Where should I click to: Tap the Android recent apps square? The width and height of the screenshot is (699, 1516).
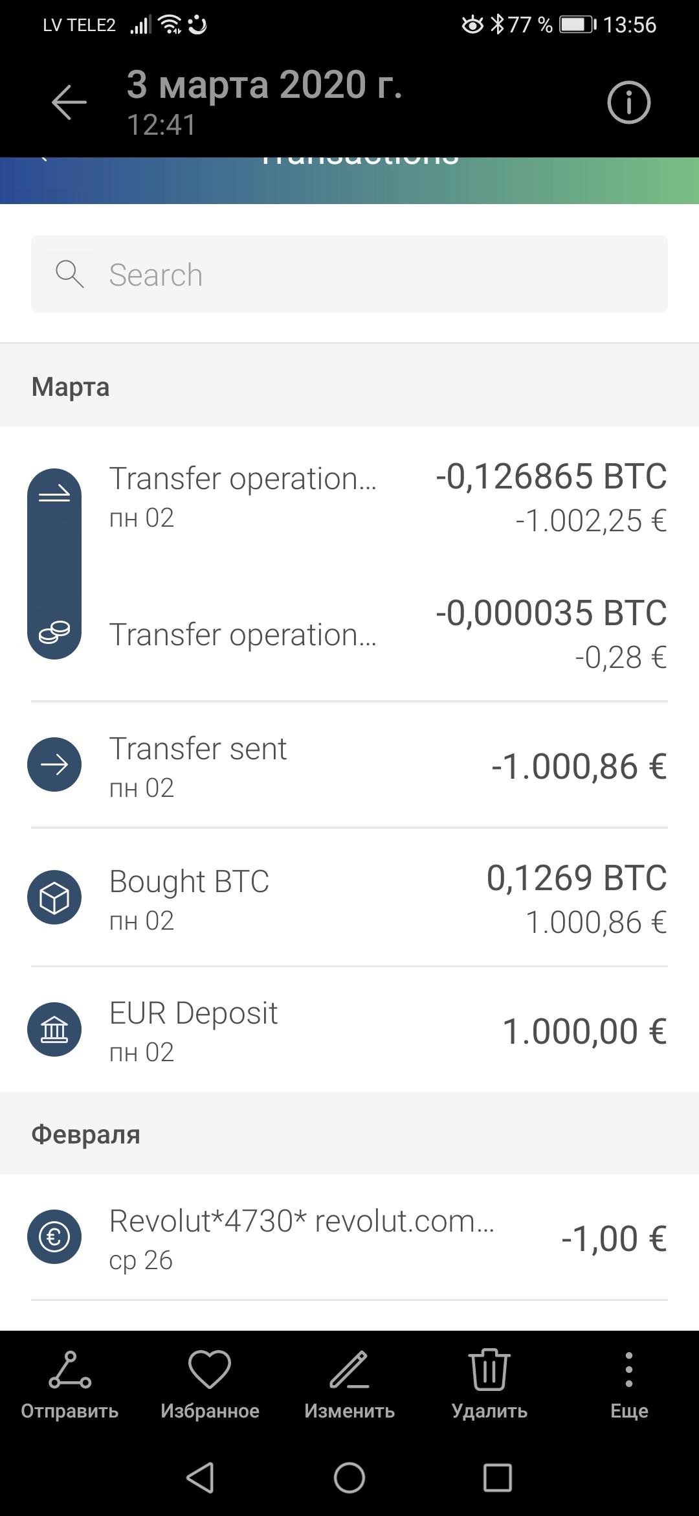point(498,1478)
